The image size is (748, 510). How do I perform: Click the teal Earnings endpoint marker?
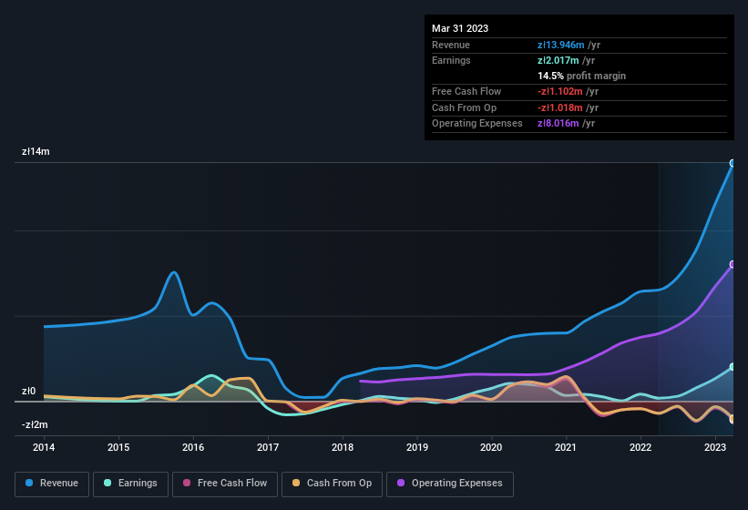732,367
